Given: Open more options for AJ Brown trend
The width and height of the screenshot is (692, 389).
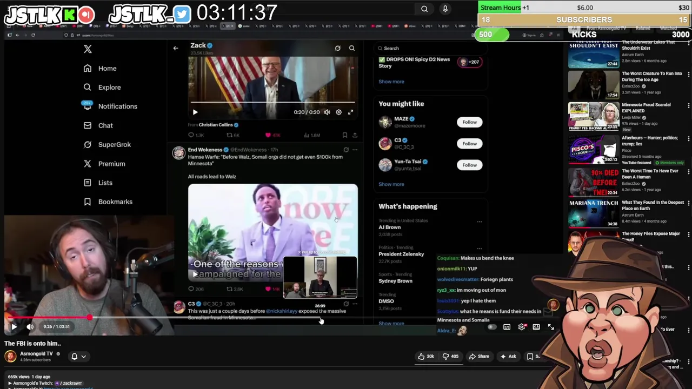Looking at the screenshot, I should click(479, 222).
